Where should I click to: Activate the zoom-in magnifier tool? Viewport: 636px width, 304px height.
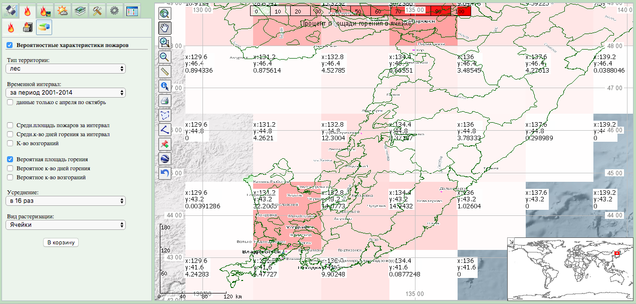pyautogui.click(x=164, y=43)
